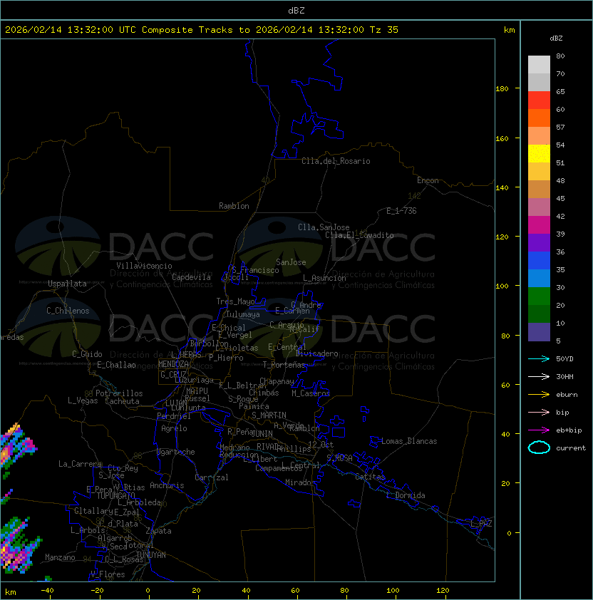Click the Uspallata map label

(67, 284)
